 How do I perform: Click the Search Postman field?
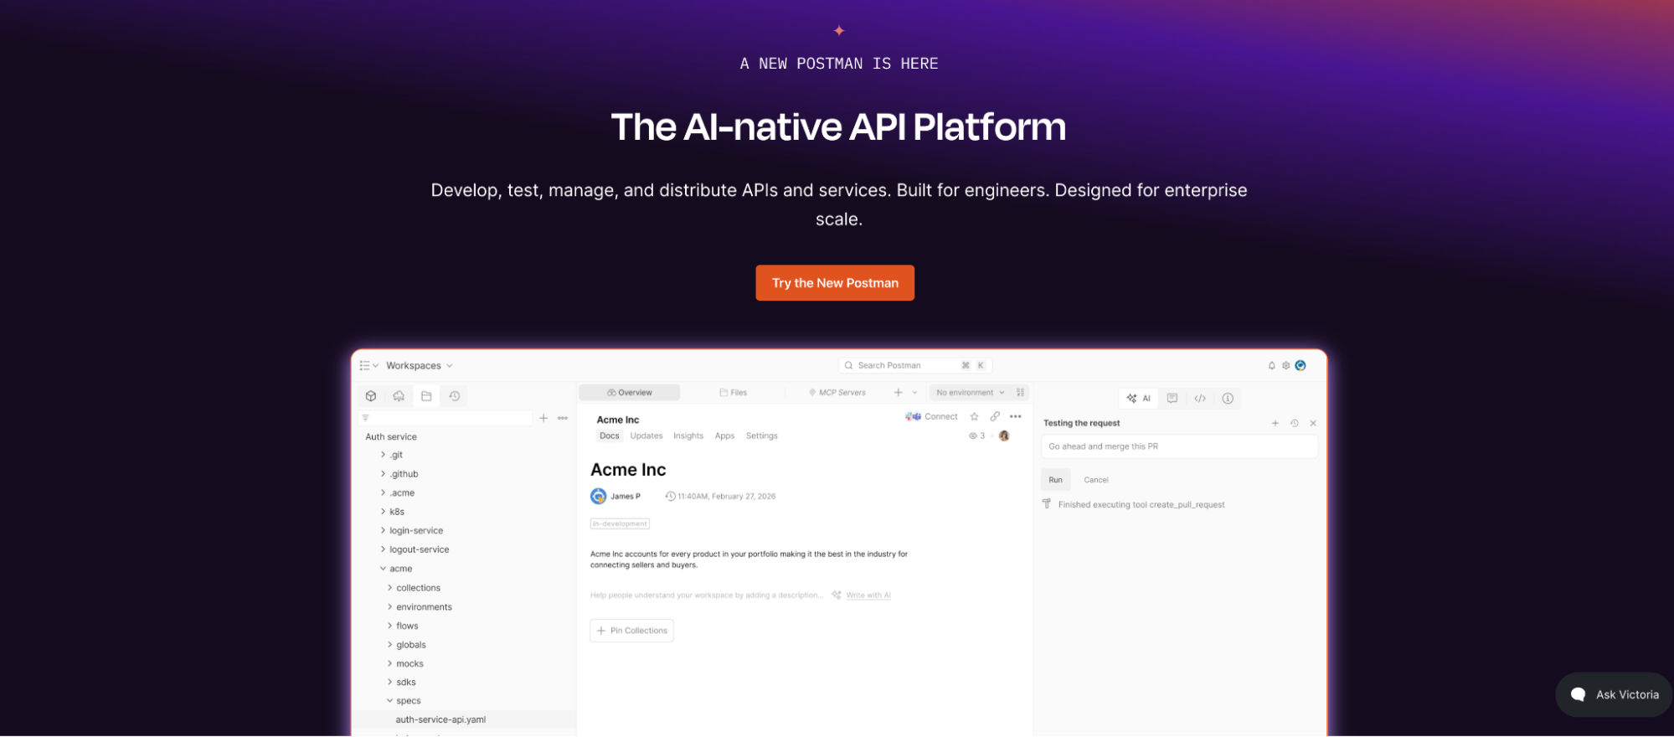[915, 365]
